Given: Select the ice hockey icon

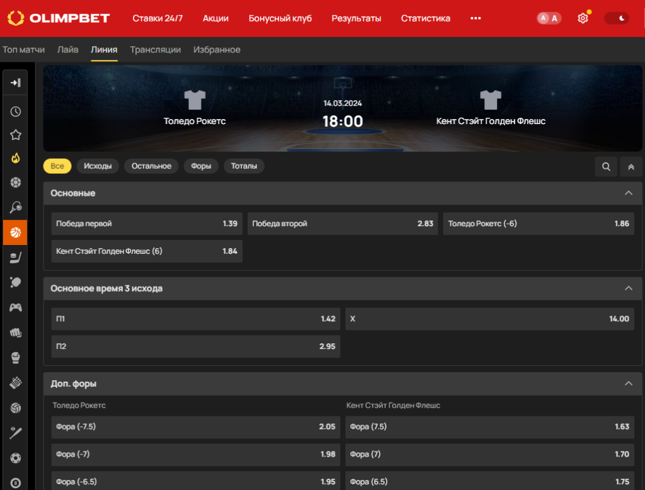Looking at the screenshot, I should click(x=15, y=258).
